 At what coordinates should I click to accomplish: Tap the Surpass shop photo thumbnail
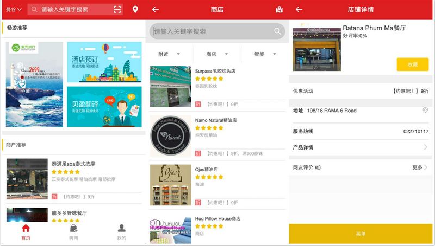point(171,87)
